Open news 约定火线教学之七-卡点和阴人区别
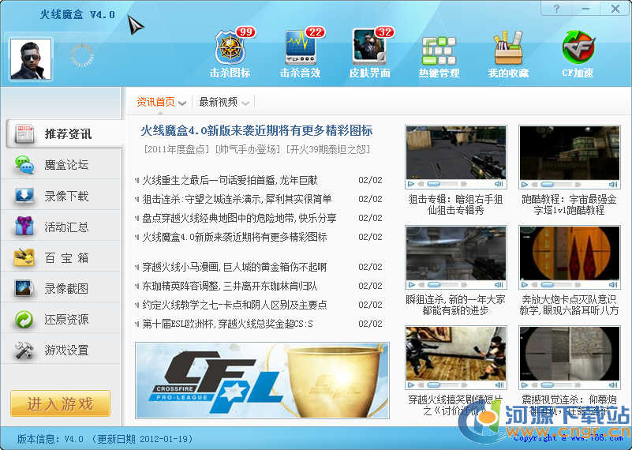 tap(234, 305)
